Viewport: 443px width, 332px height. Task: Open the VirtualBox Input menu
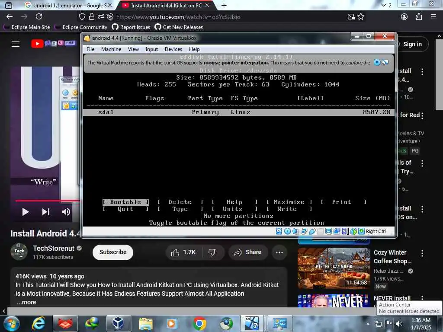pyautogui.click(x=152, y=49)
